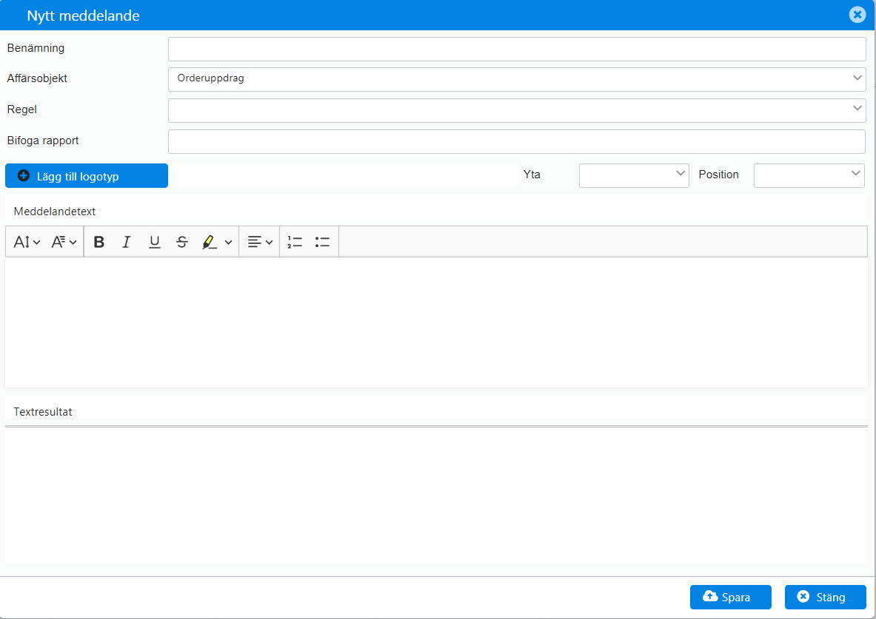Click the Benämning label
The image size is (876, 619).
point(36,48)
